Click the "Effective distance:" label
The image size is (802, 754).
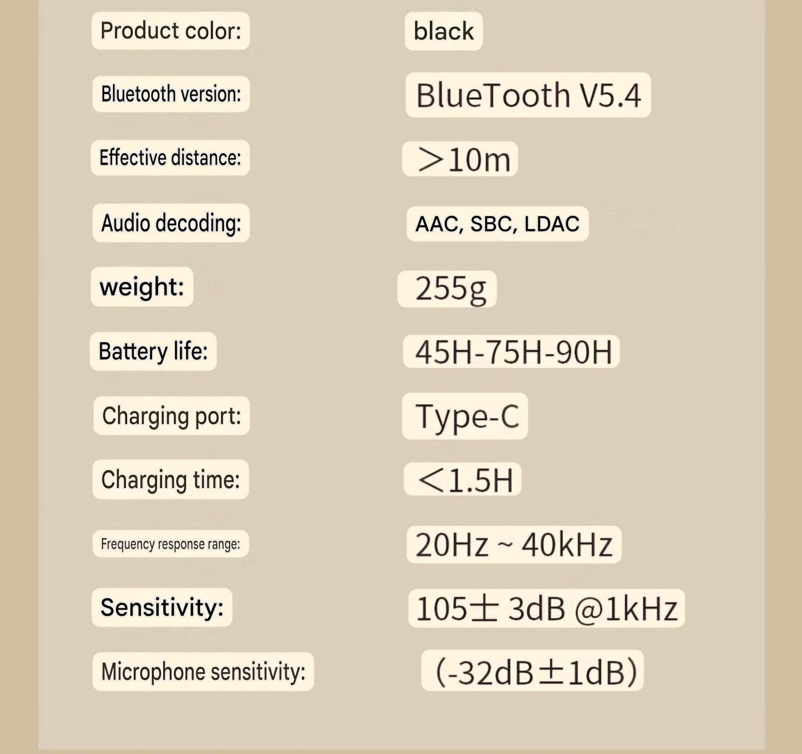tap(170, 158)
